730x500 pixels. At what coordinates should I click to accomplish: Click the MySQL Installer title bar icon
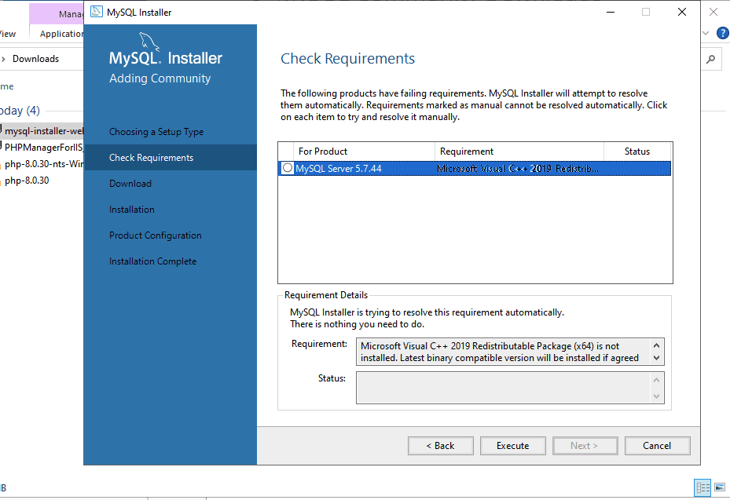point(96,12)
